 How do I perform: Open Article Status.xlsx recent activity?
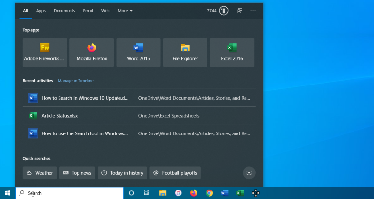139,116
